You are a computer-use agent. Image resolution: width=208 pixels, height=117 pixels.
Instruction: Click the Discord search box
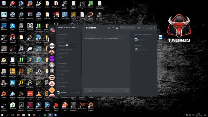click(127, 28)
